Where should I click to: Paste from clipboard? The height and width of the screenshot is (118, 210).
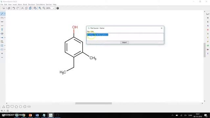[31, 8]
